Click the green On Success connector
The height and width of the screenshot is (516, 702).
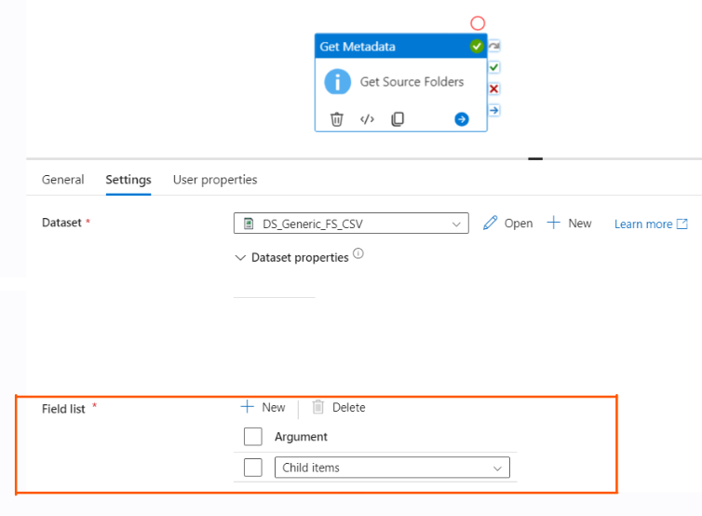494,67
